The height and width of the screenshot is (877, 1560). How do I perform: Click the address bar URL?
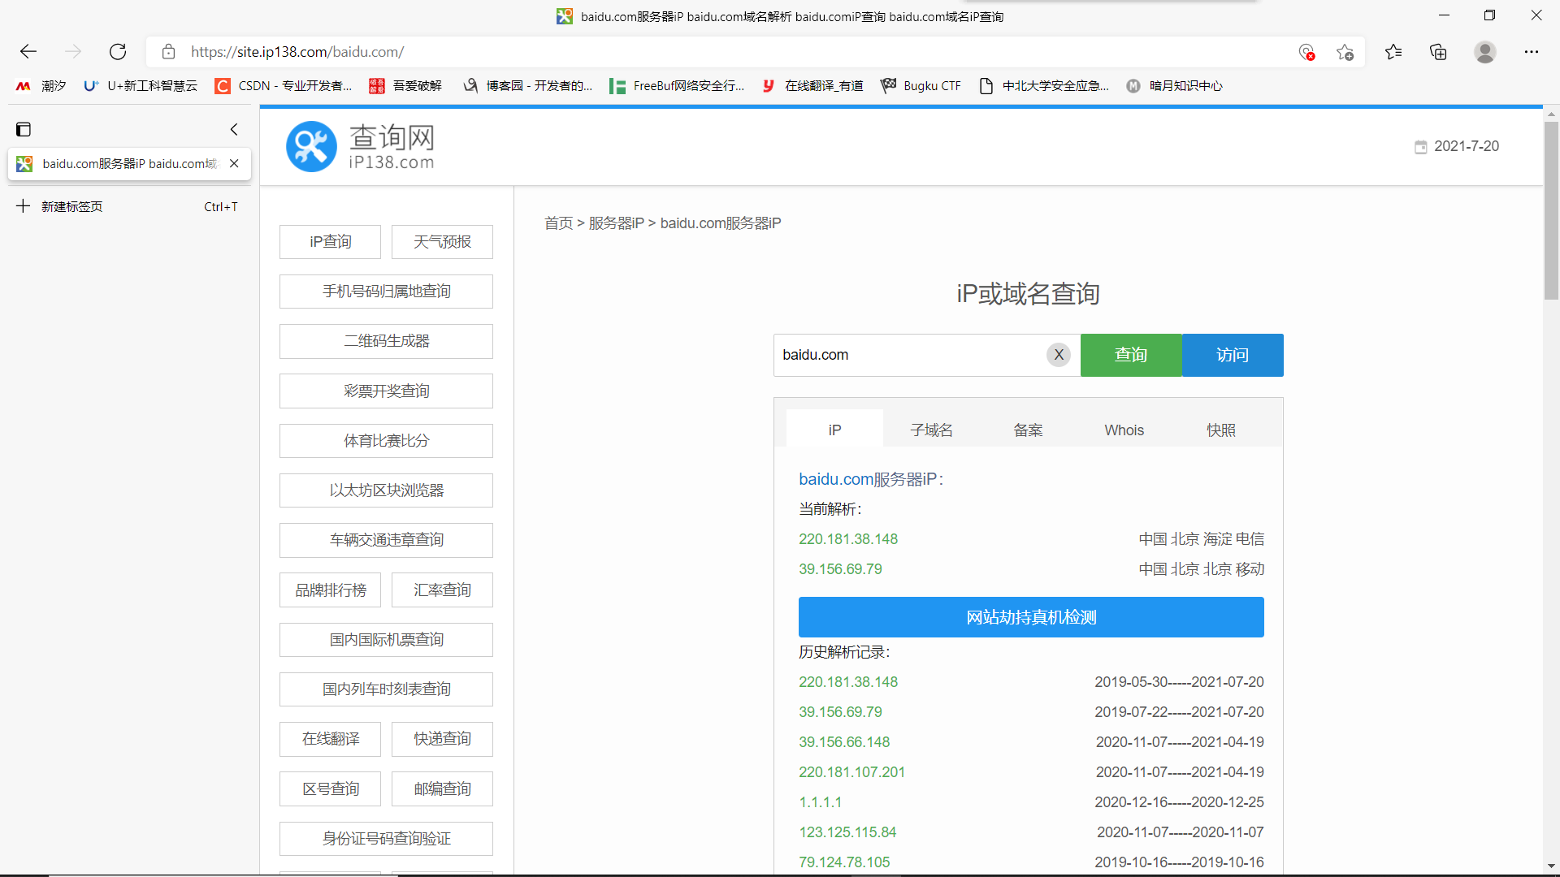click(x=297, y=52)
